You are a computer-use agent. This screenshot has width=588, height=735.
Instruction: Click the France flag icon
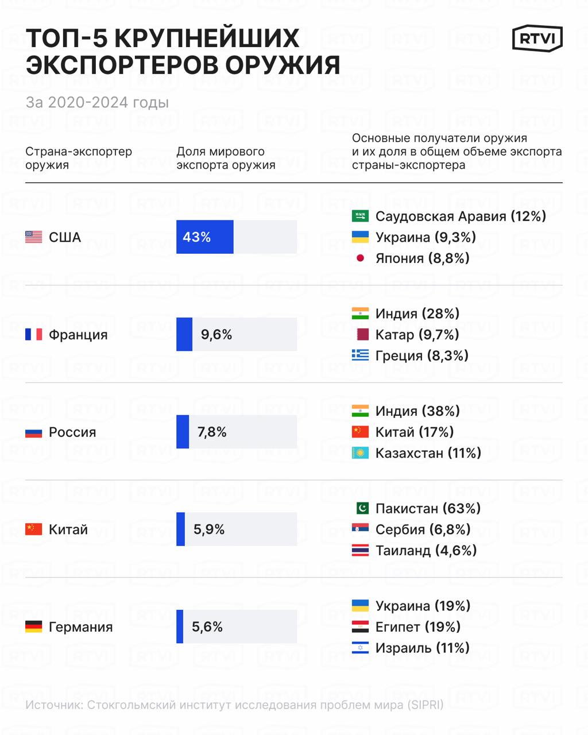click(x=34, y=334)
